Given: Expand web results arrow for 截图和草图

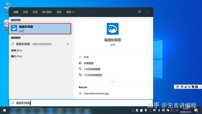Looking at the screenshot, I should pos(68,44).
